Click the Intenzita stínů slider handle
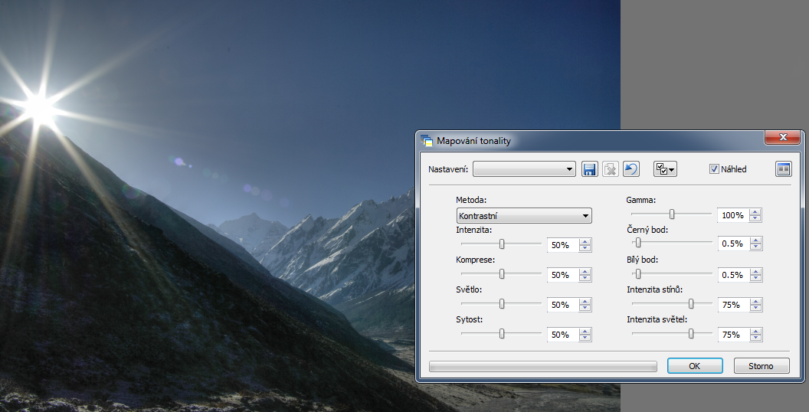This screenshot has height=412, width=809. point(691,304)
